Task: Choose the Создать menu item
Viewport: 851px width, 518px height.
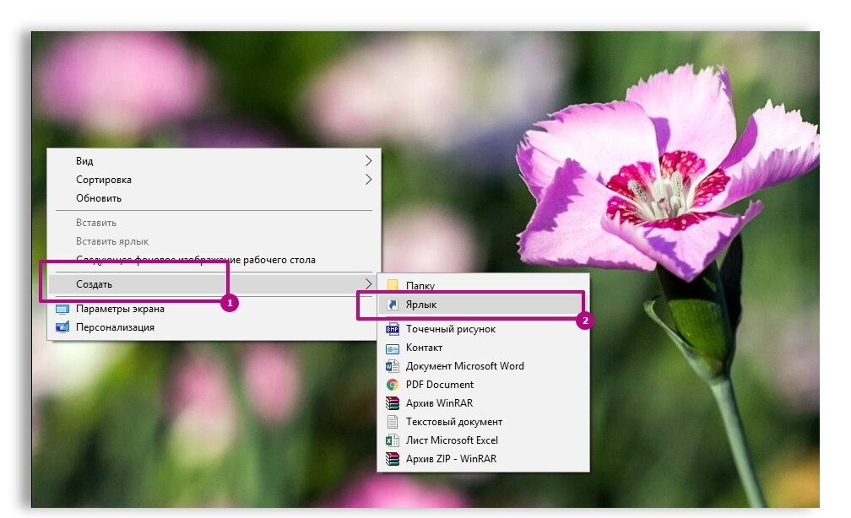Action: (x=214, y=283)
